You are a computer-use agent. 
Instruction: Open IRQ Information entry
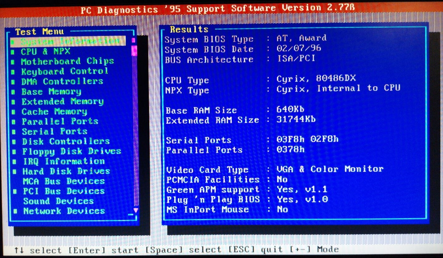coord(64,161)
